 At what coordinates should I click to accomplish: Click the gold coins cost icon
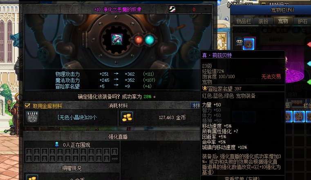pos(127,117)
